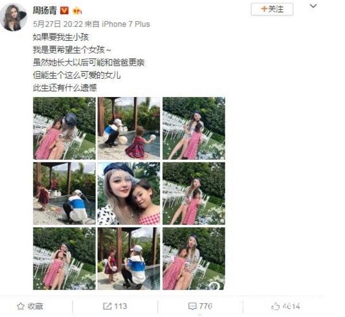Open the bottom-left photo thumbnail
The height and width of the screenshot is (317, 345).
click(64, 258)
